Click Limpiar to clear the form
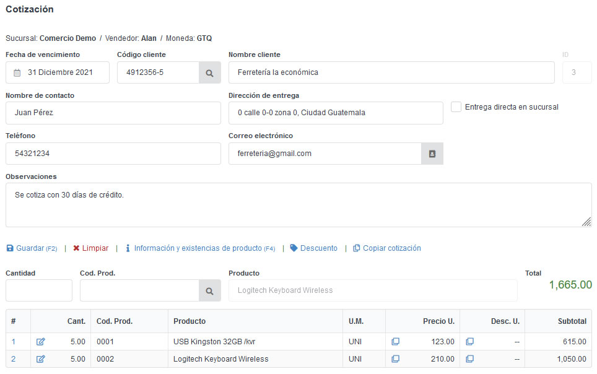 90,248
